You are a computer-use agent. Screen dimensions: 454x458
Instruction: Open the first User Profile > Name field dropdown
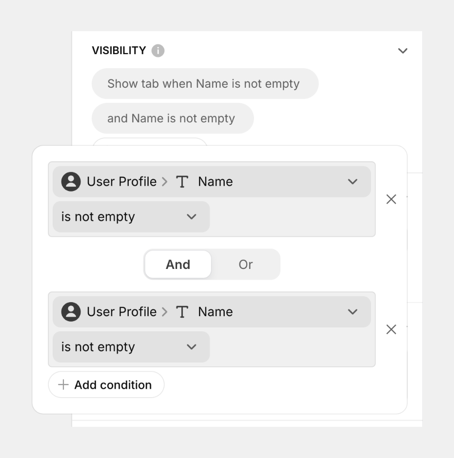(353, 181)
